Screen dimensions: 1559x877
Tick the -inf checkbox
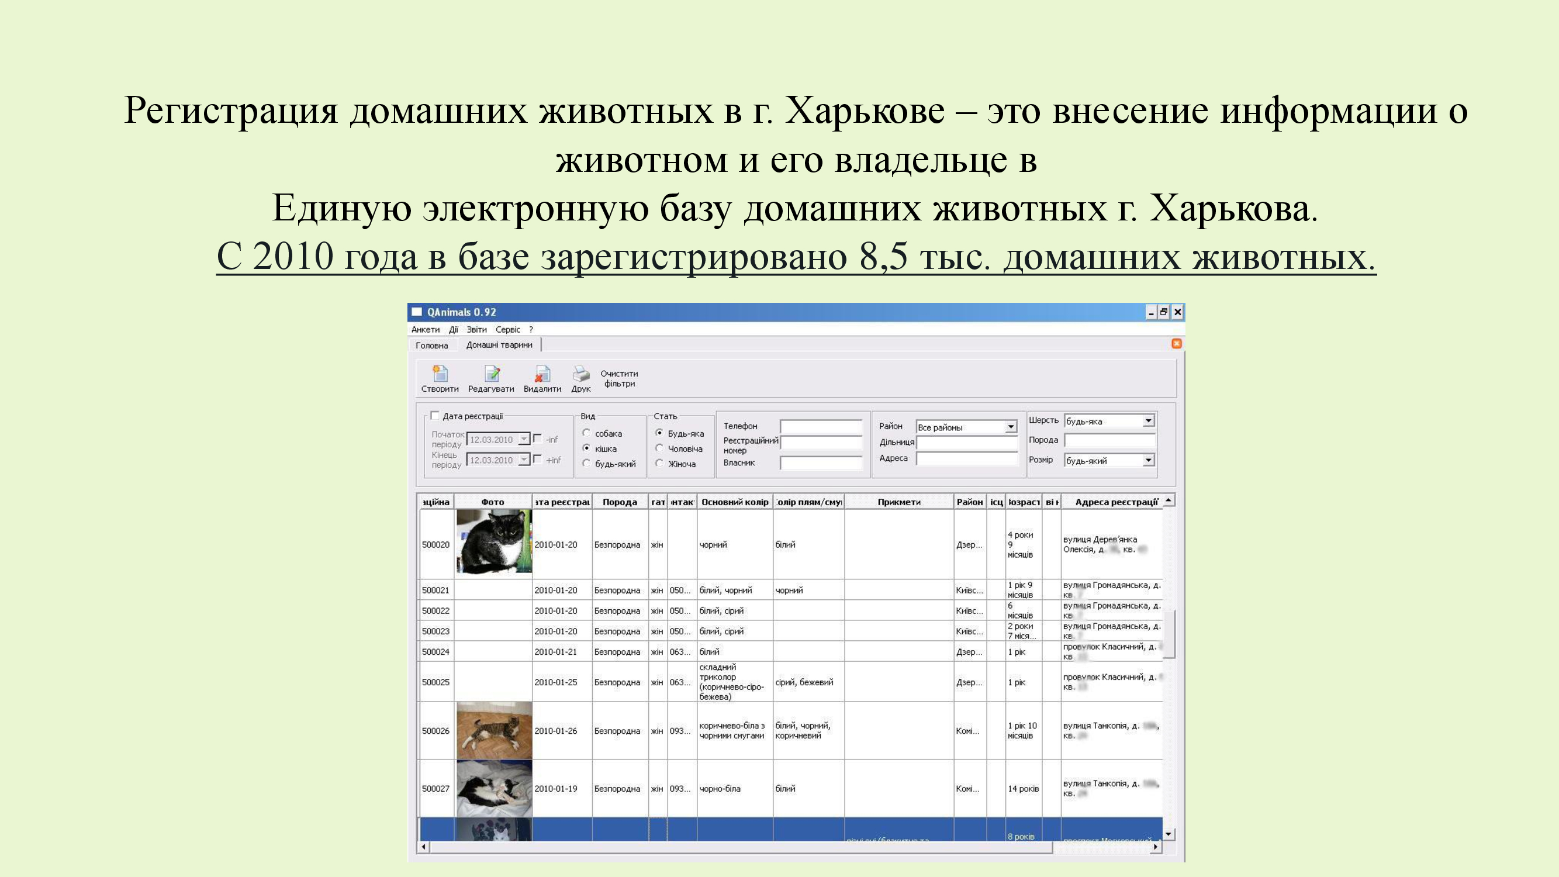tap(537, 439)
